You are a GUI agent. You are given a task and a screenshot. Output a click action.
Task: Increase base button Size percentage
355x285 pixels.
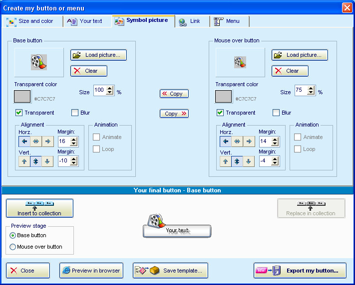(x=110, y=88)
